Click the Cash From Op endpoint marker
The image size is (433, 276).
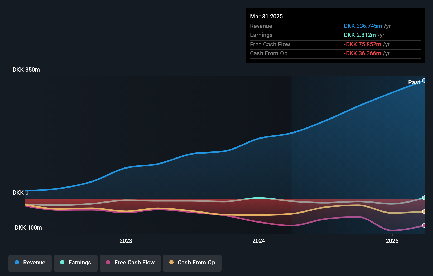click(x=424, y=211)
